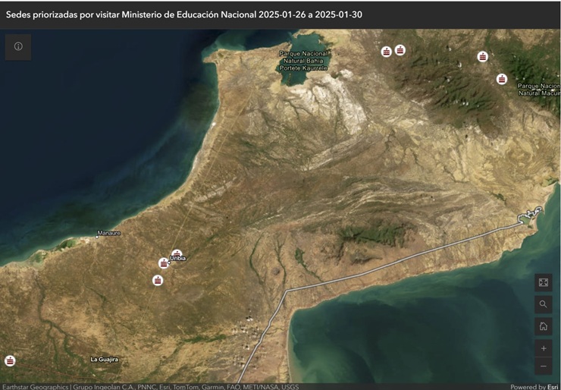
Task: Select the marker nearest Parque Natural Macuira label
Action: pos(501,79)
